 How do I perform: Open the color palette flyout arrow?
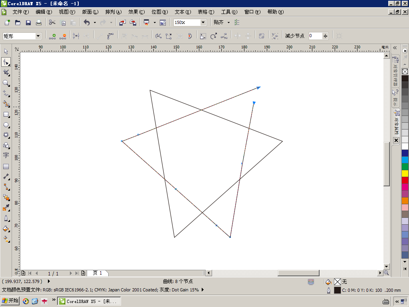[405, 51]
